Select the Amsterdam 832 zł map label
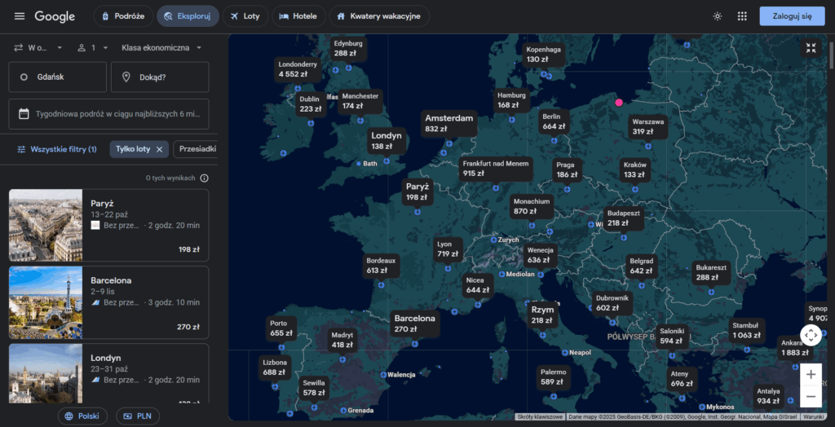 tap(449, 123)
